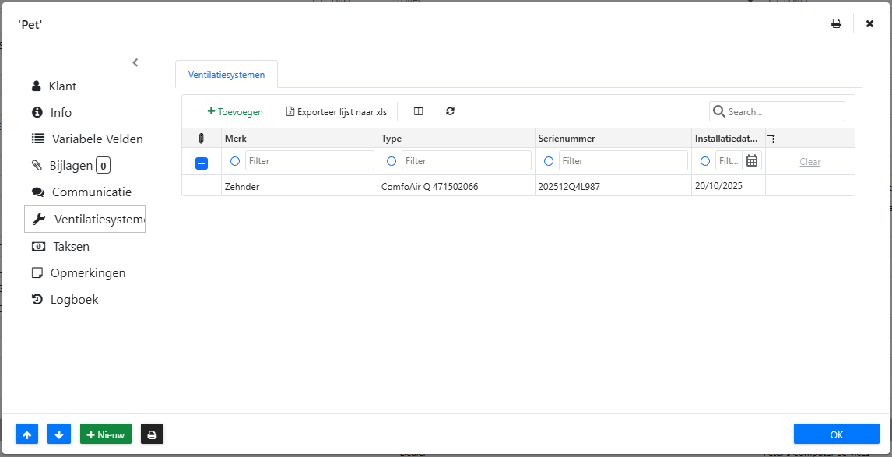Click the Installatiedatum filter operator selector
892x457 pixels.
(x=705, y=161)
